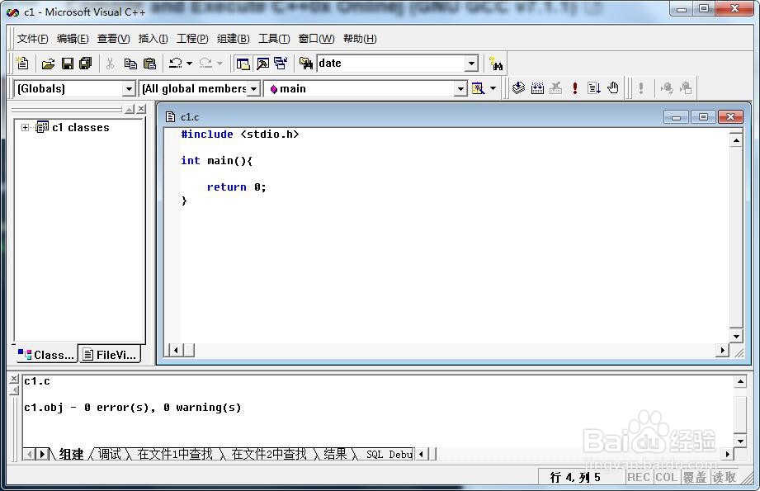Click the output pane scroll up arrow
760x491 pixels.
pos(740,382)
